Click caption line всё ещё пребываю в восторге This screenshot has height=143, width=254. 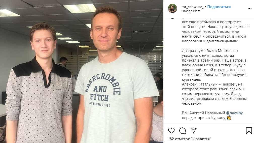click(x=211, y=22)
